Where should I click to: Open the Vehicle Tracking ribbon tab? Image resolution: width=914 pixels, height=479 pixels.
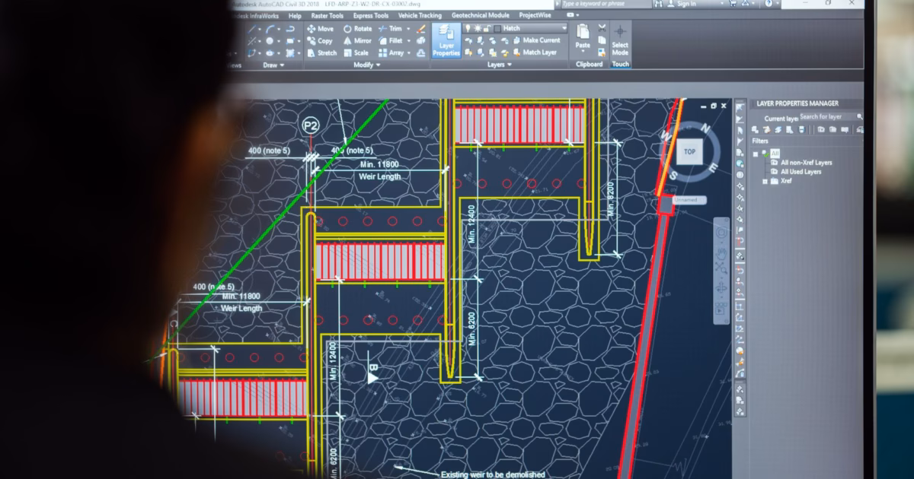pos(420,15)
